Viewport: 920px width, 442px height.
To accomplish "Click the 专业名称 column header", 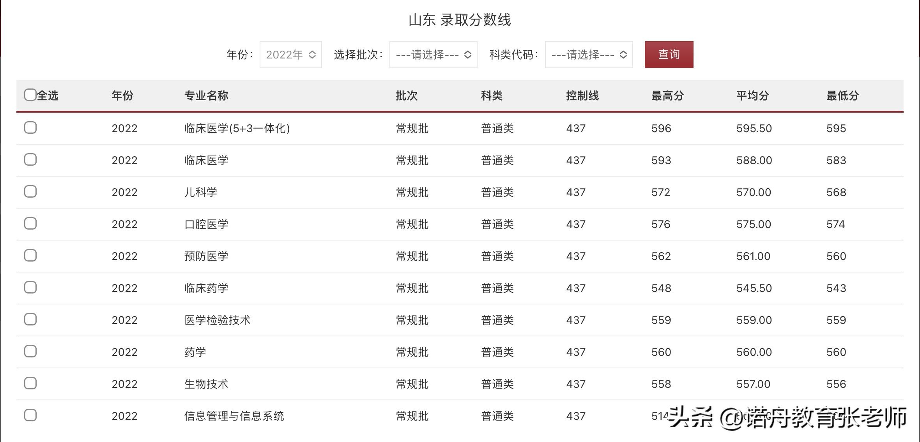I will point(206,95).
